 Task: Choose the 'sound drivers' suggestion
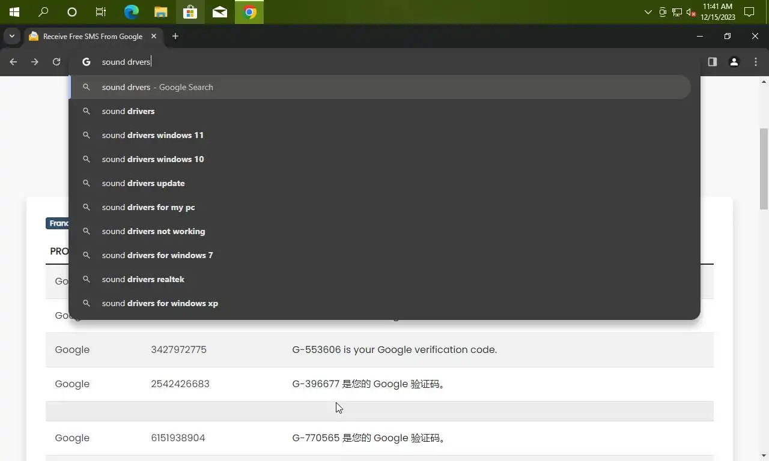tap(380, 111)
